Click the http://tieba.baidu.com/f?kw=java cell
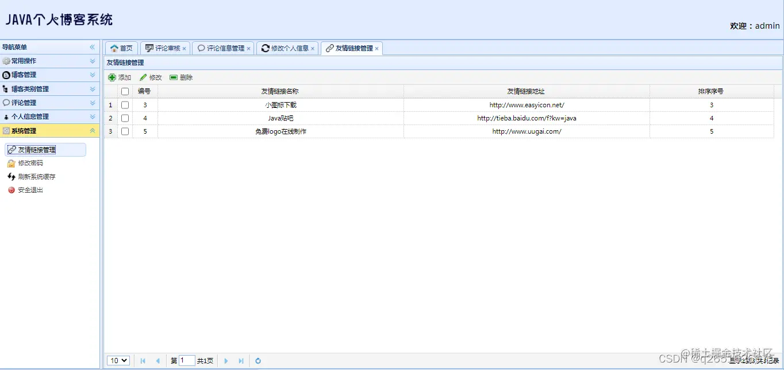Viewport: 784px width, 370px height. click(526, 118)
